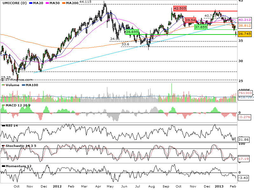254x190 pixels.
Task: Click the 30 price axis label
Action: pyautogui.click(x=241, y=61)
